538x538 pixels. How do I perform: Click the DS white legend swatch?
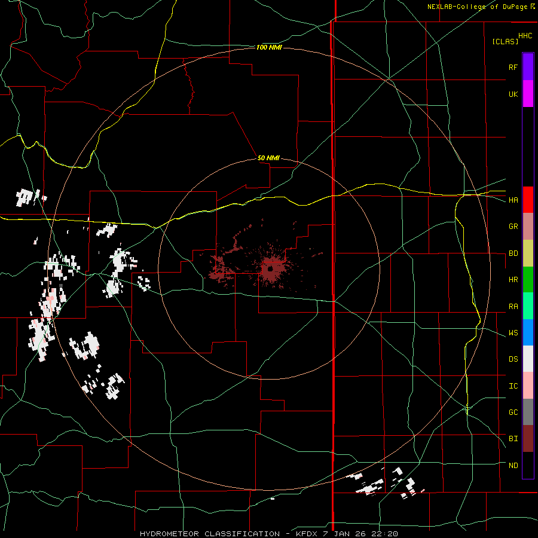click(528, 359)
